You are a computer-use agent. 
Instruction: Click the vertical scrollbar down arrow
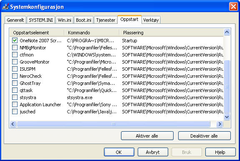coord(227,117)
